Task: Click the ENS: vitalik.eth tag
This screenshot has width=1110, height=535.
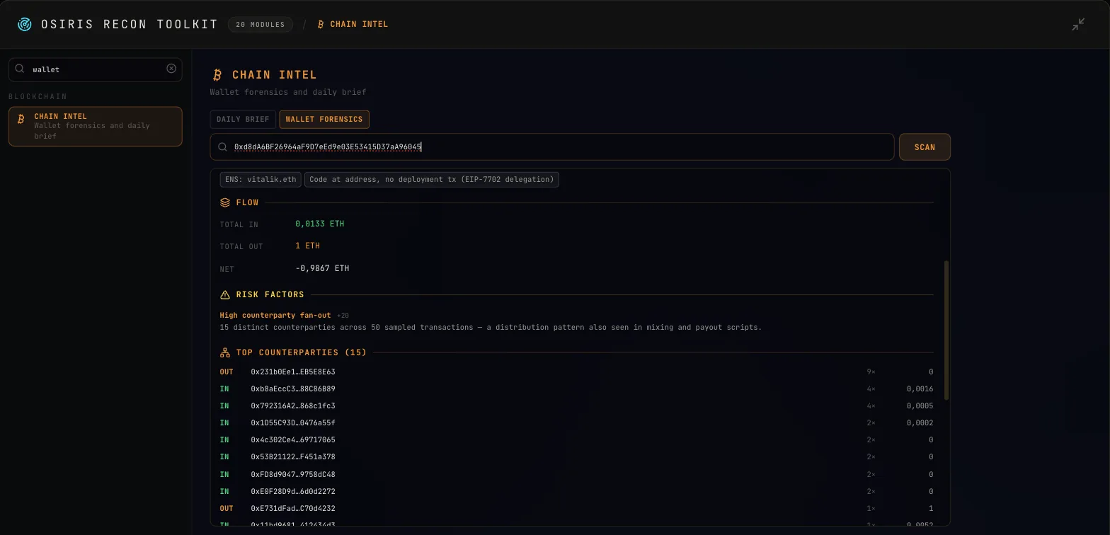Action: [261, 180]
